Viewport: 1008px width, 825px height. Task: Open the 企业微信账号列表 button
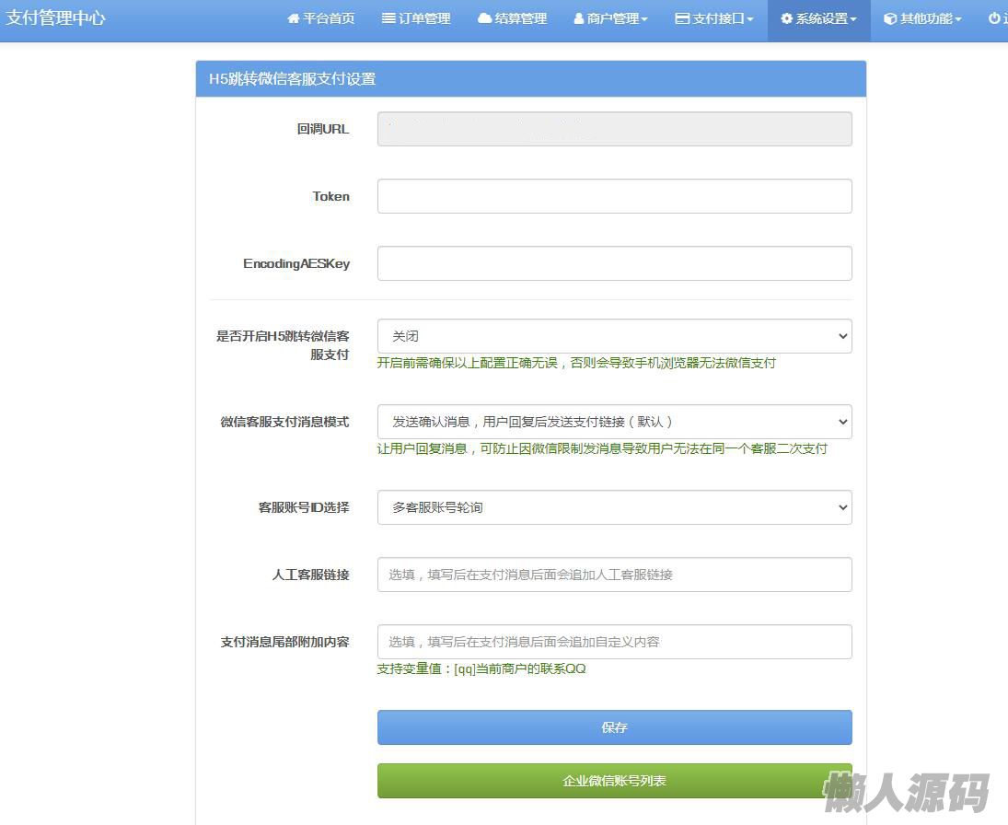coord(614,781)
